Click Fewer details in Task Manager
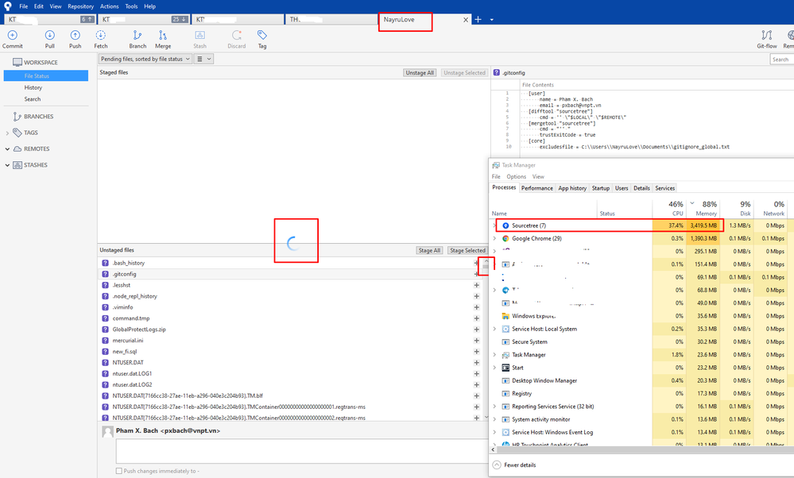This screenshot has height=478, width=794. [520, 465]
